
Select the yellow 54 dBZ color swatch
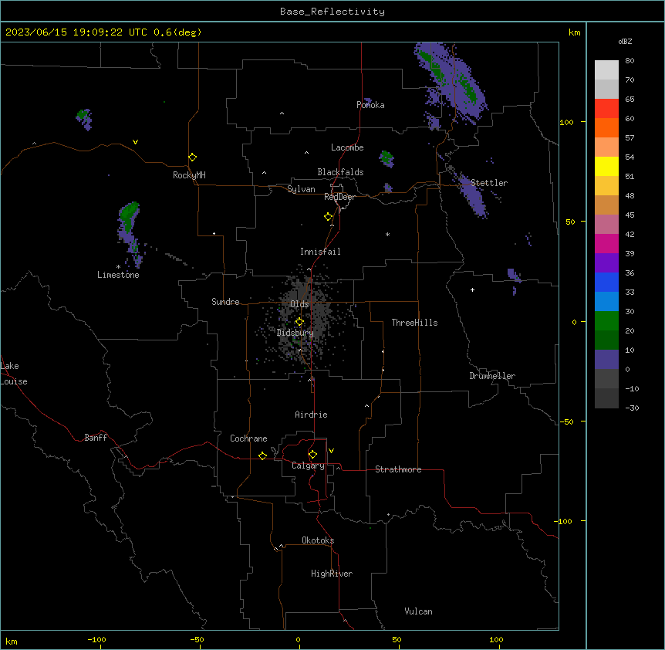click(x=606, y=166)
